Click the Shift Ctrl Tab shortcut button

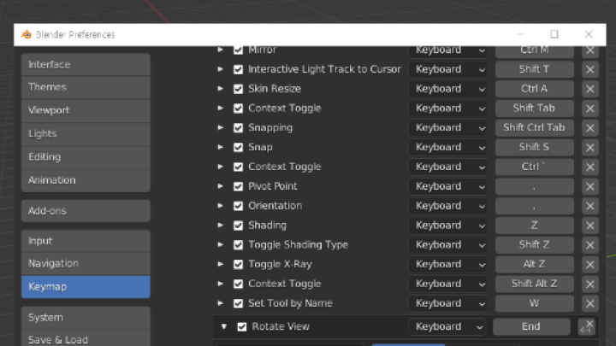(534, 128)
